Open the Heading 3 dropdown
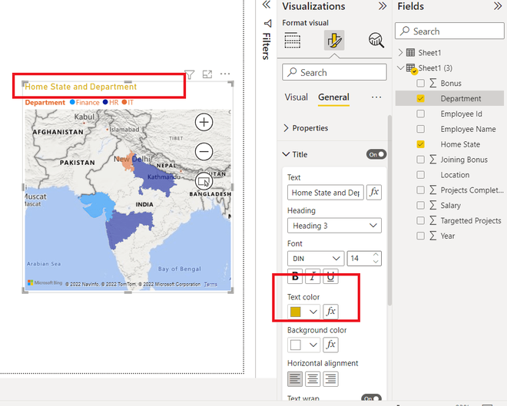This screenshot has height=406, width=507. pos(334,226)
